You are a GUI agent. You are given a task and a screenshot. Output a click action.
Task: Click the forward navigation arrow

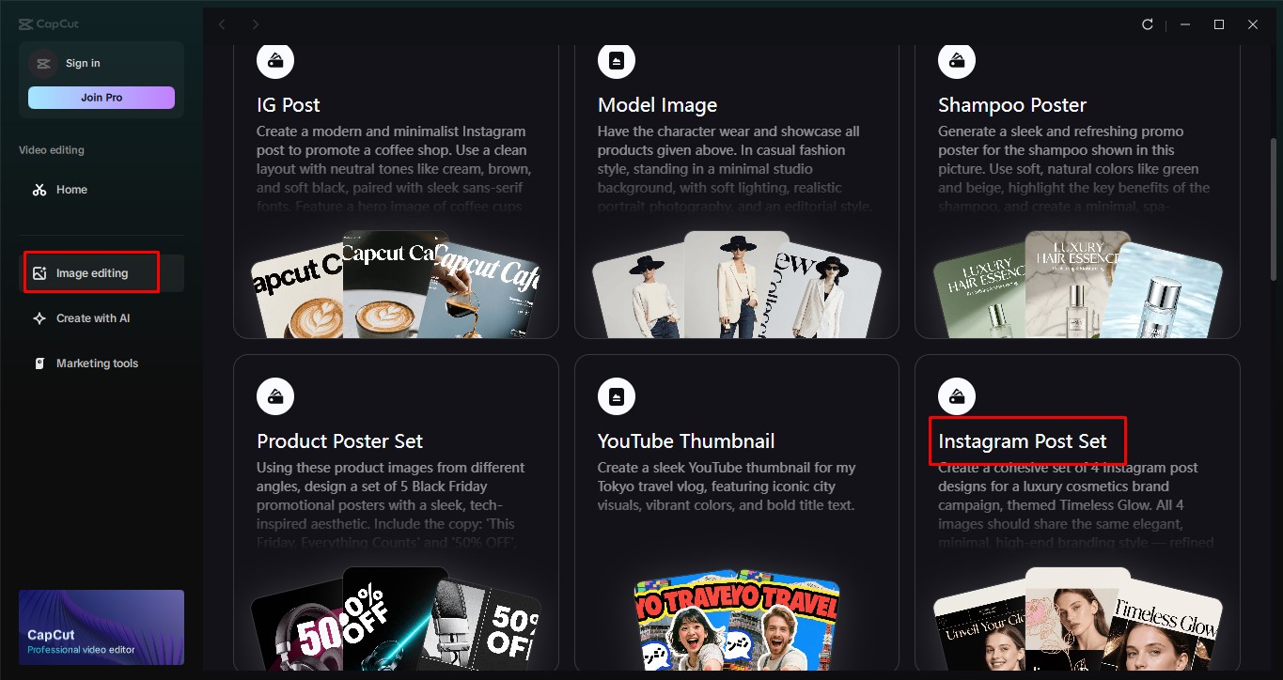pos(256,24)
